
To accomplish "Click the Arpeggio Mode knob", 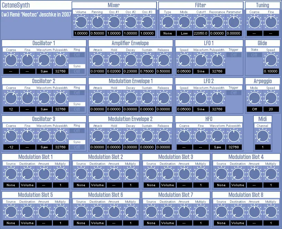I will pyautogui.click(x=254, y=98).
